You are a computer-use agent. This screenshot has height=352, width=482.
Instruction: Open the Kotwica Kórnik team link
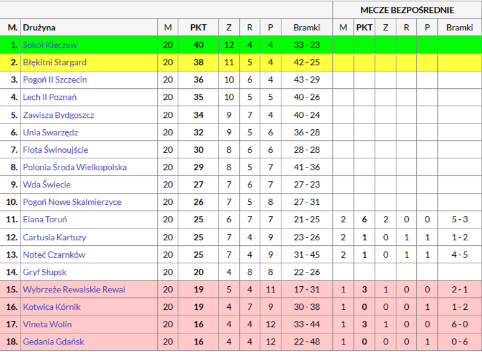point(52,307)
